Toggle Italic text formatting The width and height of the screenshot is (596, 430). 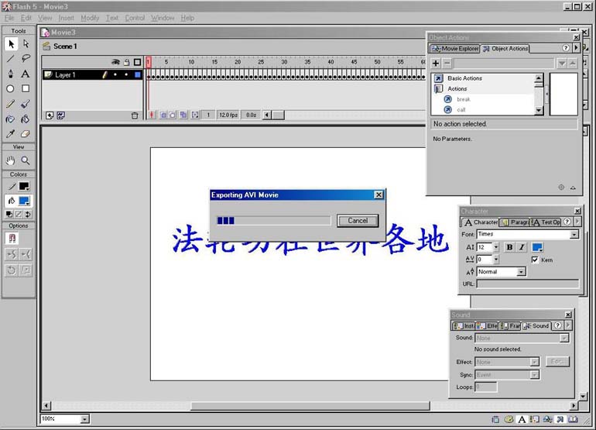tap(521, 247)
